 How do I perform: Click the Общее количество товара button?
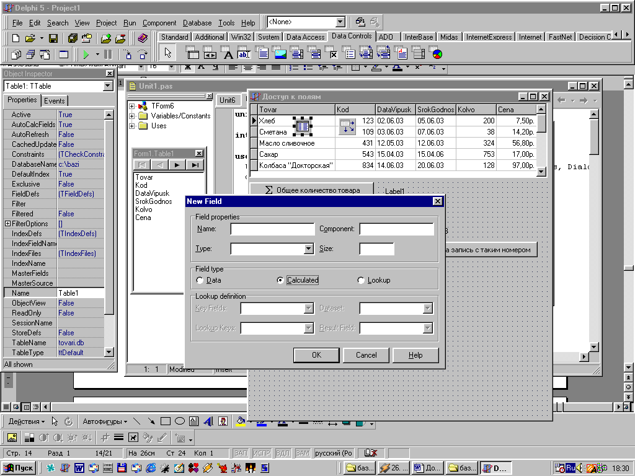(311, 190)
